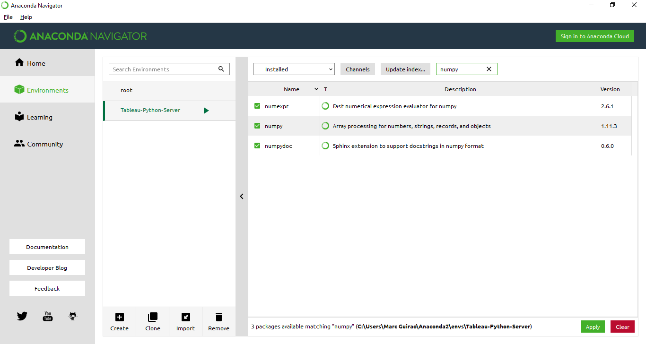Click numpy version 1.11.3 cell
The image size is (646, 344).
(x=610, y=126)
